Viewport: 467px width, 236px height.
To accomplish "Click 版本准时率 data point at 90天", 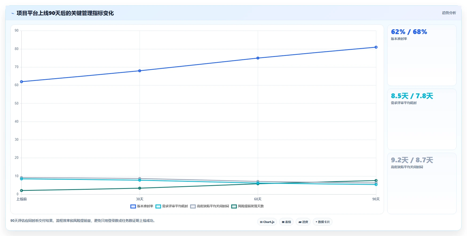I will click(376, 47).
